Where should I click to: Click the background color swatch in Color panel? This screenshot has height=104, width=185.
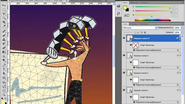tap(127, 10)
